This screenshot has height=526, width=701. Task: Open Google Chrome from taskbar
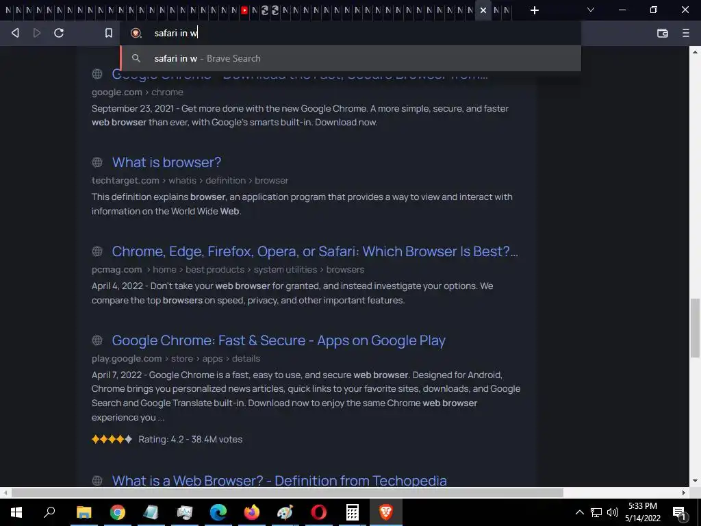[x=118, y=512]
